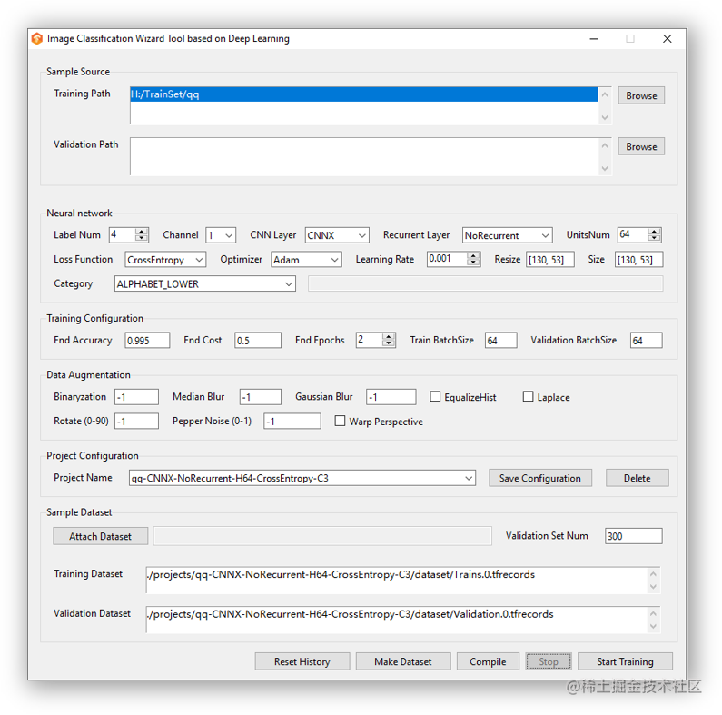The height and width of the screenshot is (715, 722).
Task: Select the H:/TrainSet/qq training path entry
Action: click(x=364, y=94)
